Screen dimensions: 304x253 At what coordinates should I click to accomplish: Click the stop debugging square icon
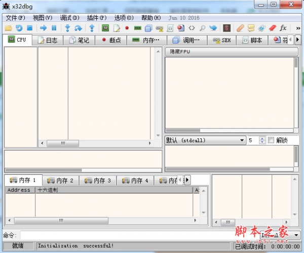click(x=30, y=28)
